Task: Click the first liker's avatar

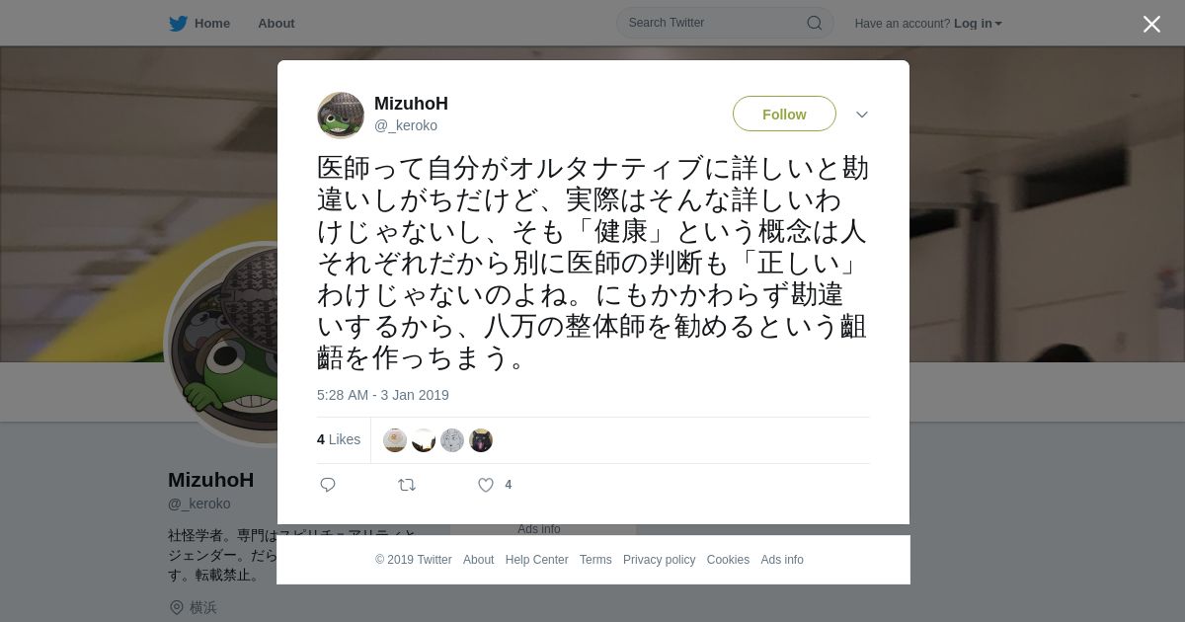Action: coord(395,440)
